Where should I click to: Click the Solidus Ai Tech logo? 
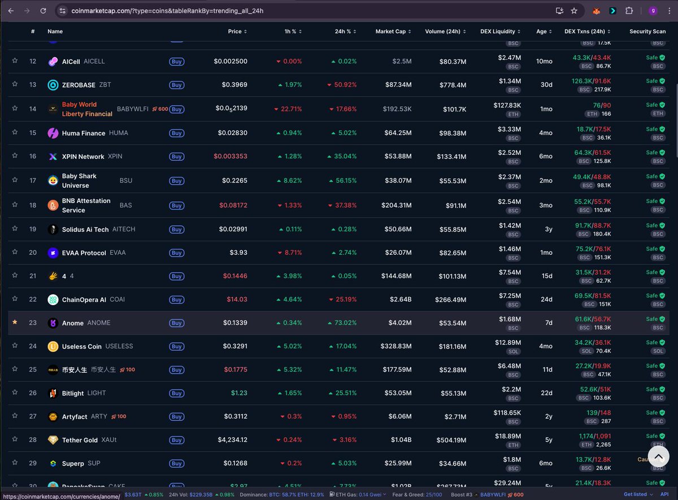click(x=53, y=229)
